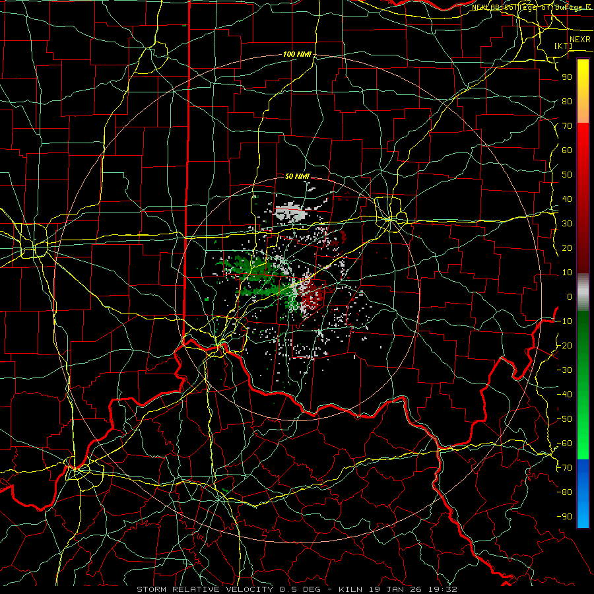The image size is (594, 594).
Task: Click the "50 NMI" range ring label
Action: [x=297, y=176]
